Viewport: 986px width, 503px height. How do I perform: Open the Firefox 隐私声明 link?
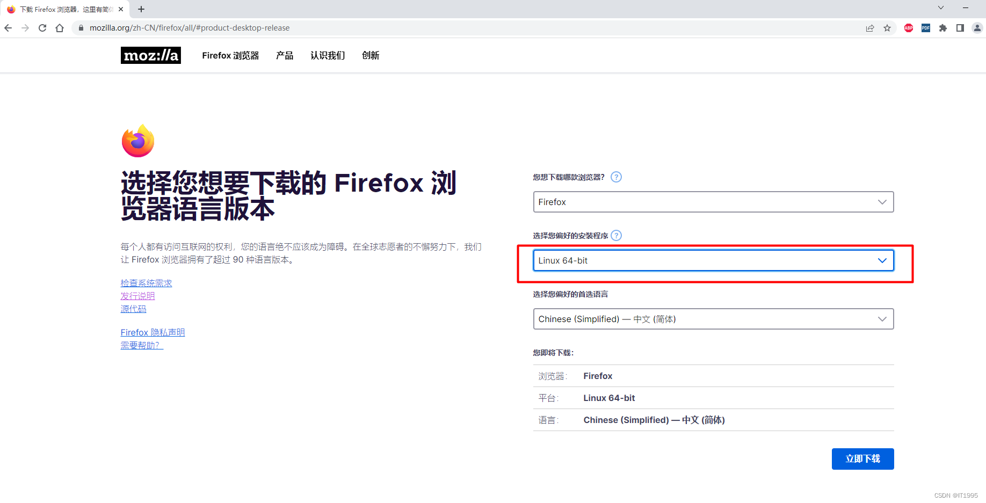(x=153, y=332)
